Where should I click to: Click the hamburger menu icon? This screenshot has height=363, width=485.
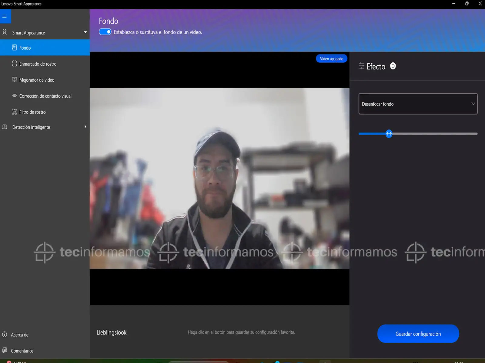[5, 16]
